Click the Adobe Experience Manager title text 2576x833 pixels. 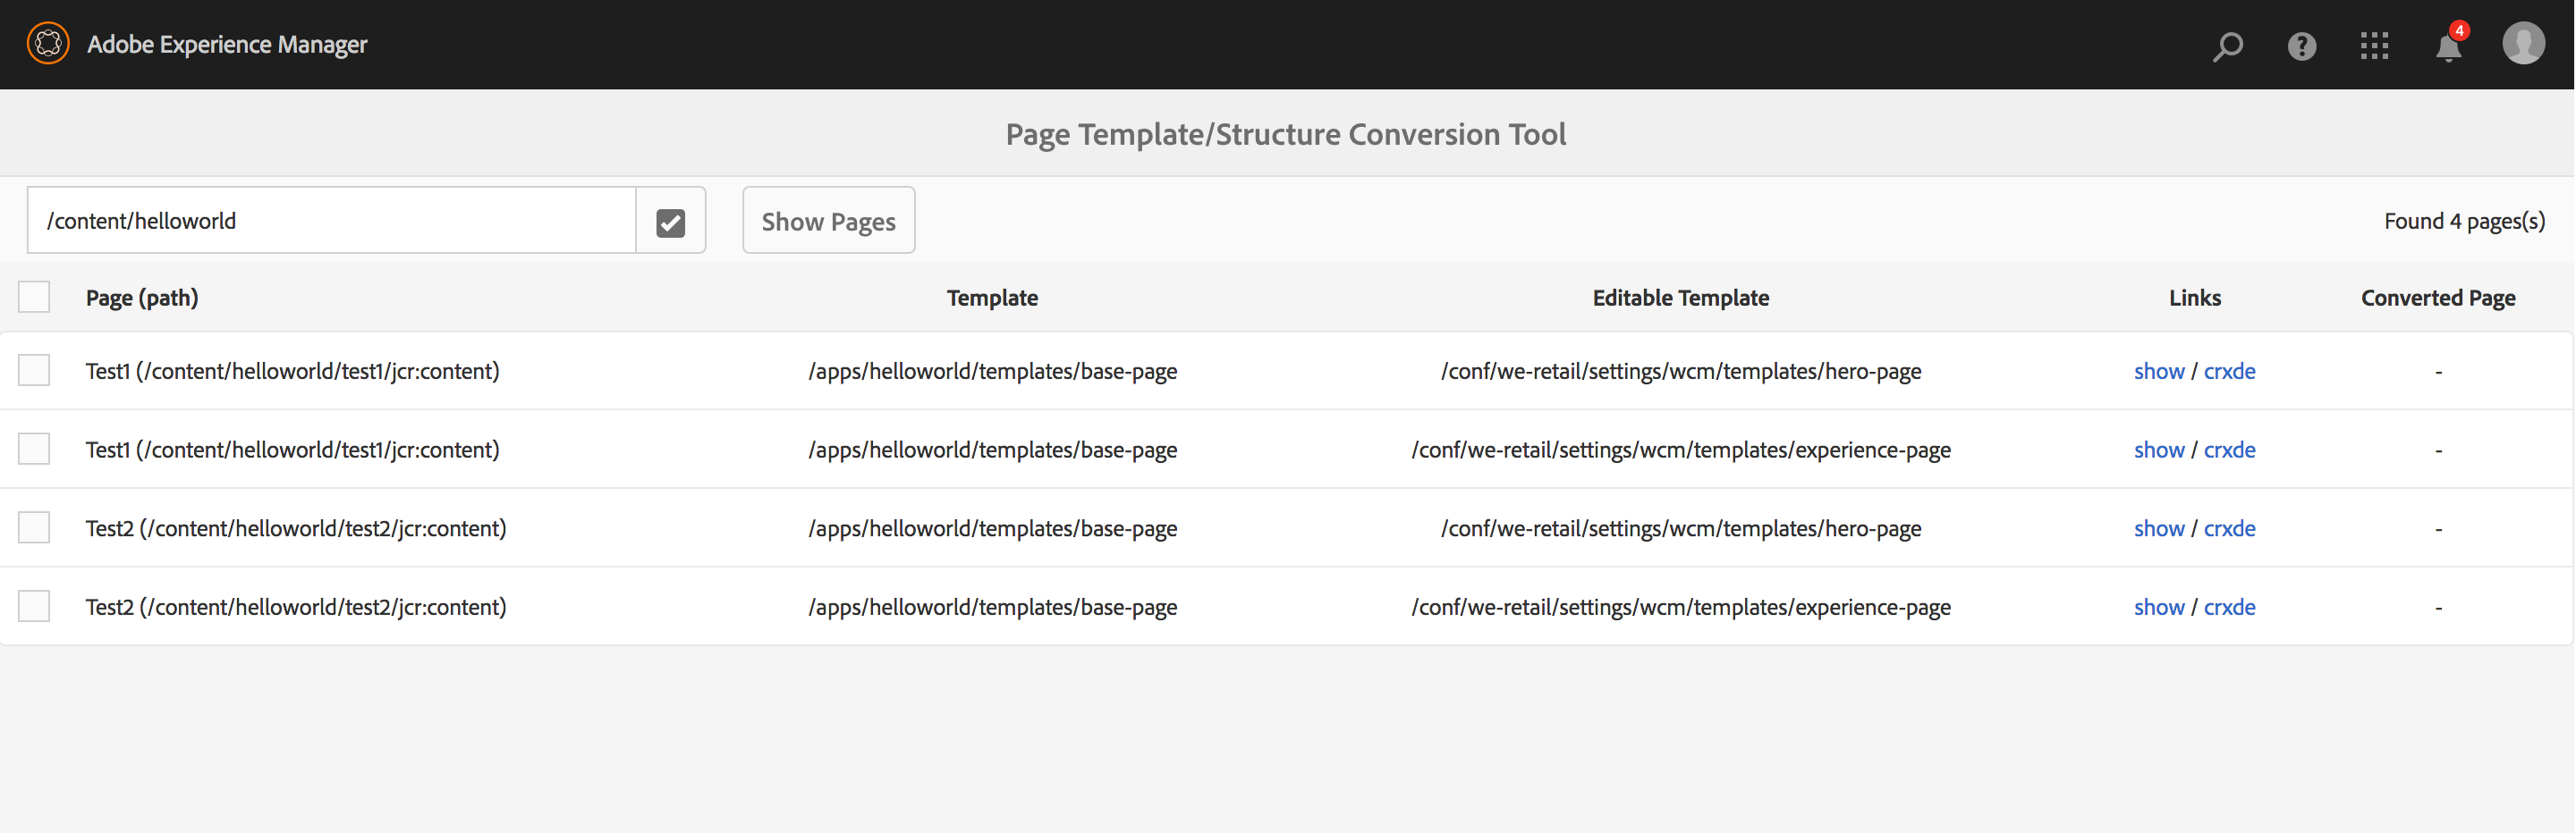[227, 45]
